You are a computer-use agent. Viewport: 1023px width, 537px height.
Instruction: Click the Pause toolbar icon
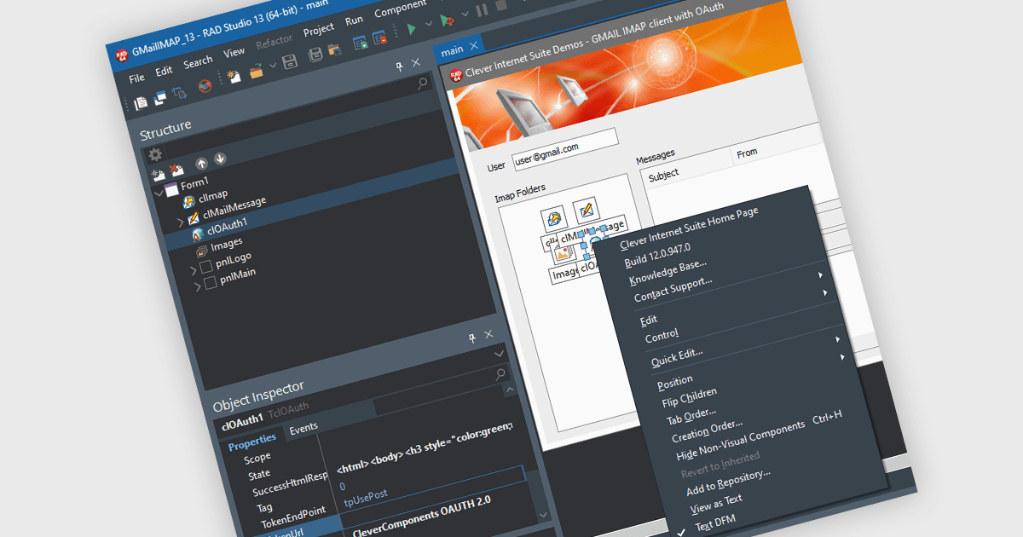coord(482,11)
